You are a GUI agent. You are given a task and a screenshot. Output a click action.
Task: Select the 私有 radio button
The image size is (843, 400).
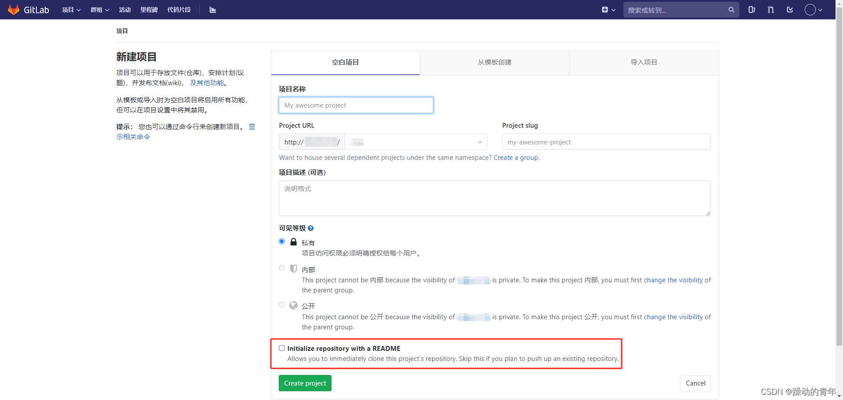point(282,241)
